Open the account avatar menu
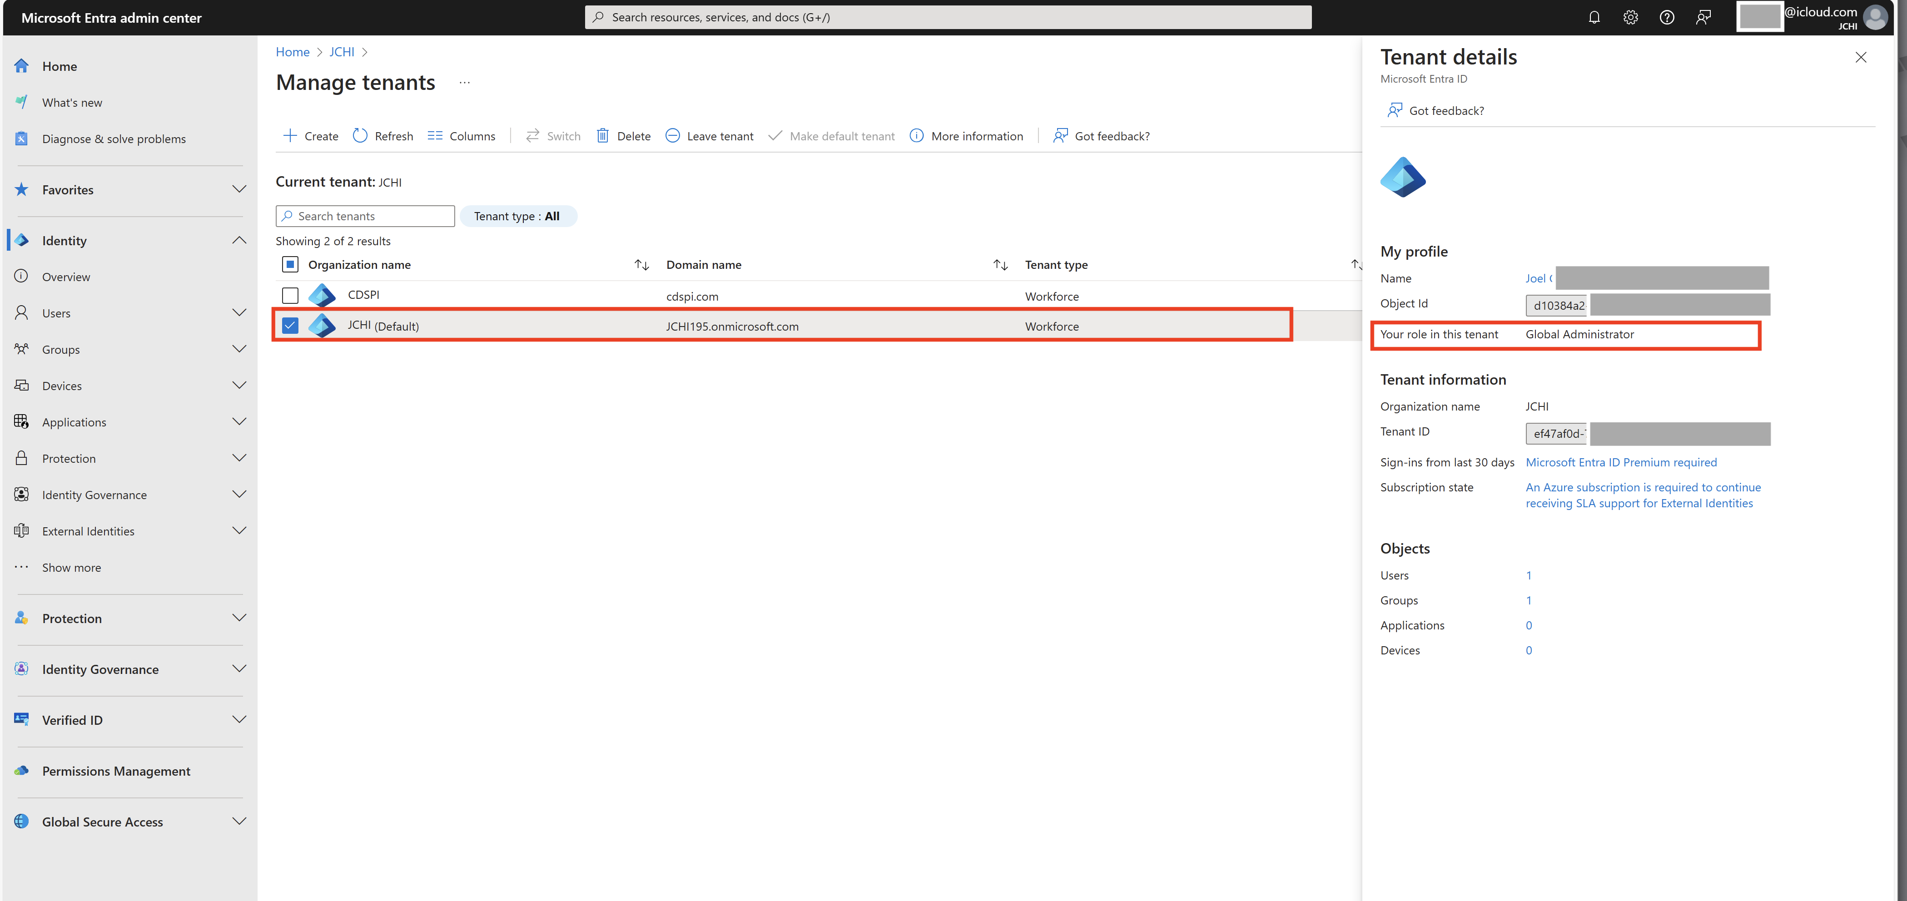Image resolution: width=1907 pixels, height=901 pixels. (1875, 17)
